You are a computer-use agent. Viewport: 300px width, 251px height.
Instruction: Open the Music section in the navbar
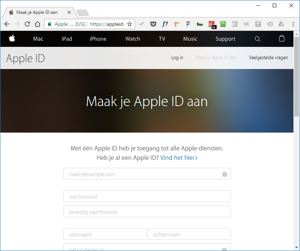point(190,39)
